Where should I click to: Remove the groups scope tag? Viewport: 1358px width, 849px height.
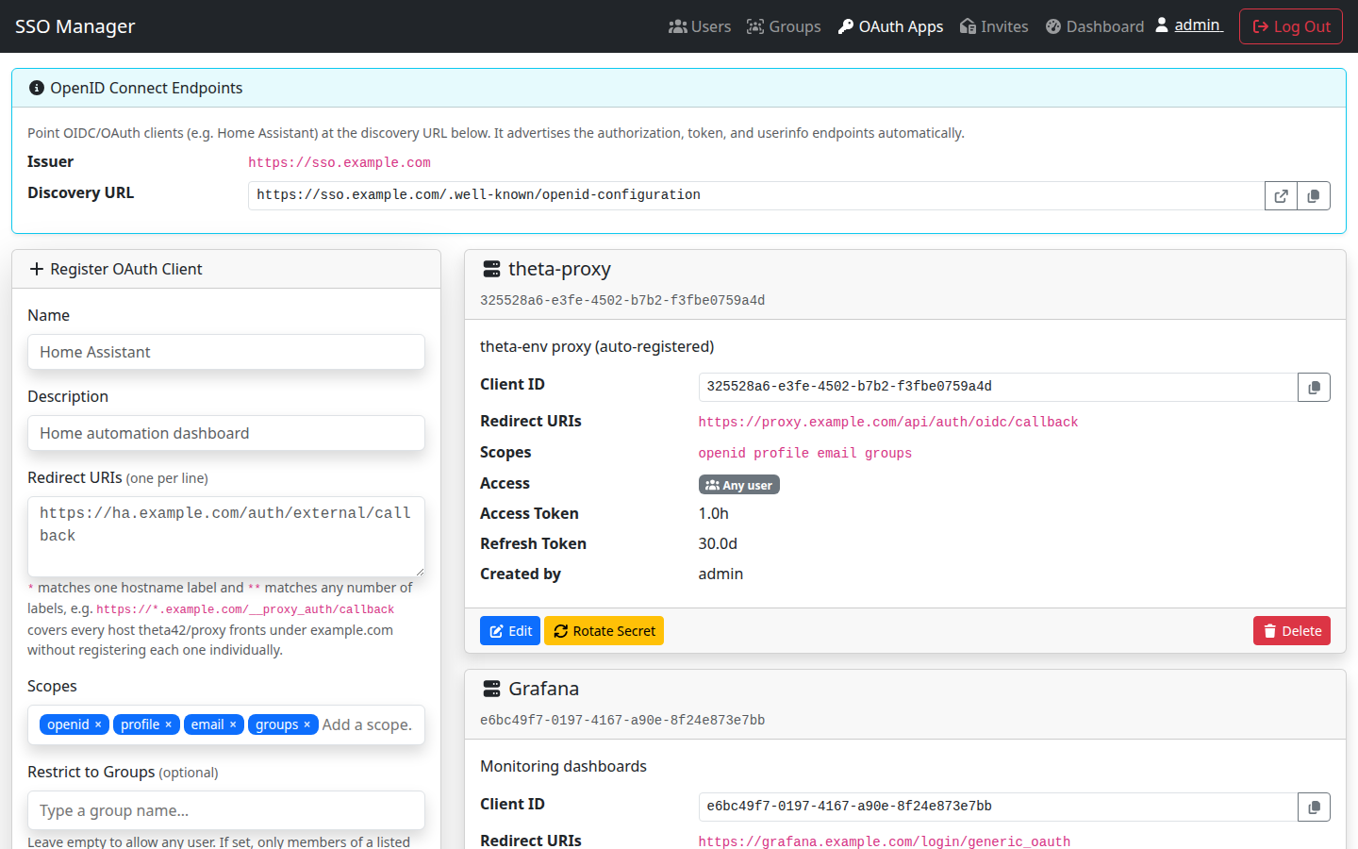[x=306, y=724]
